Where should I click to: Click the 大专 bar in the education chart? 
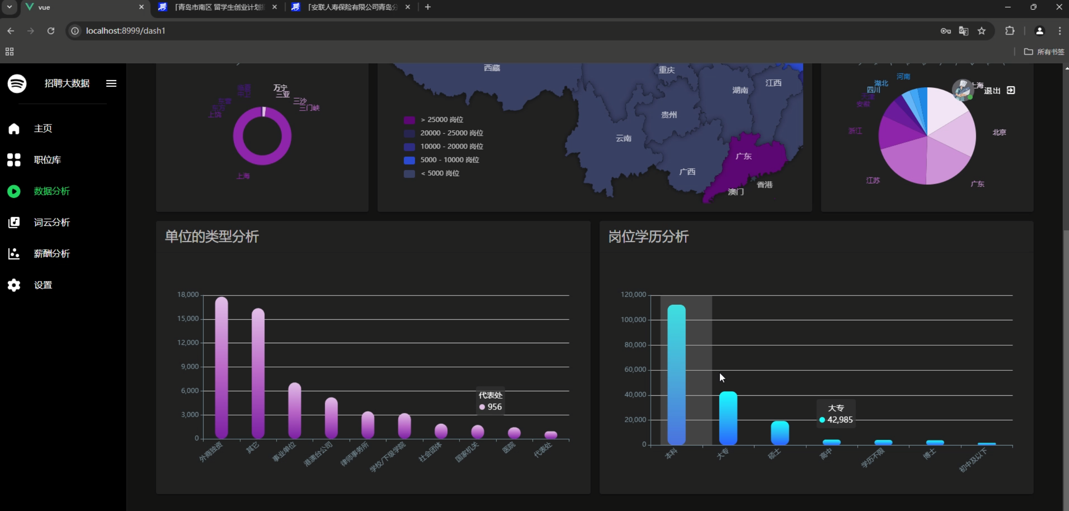tap(728, 418)
